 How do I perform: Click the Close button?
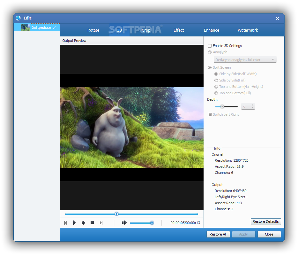[x=269, y=234]
